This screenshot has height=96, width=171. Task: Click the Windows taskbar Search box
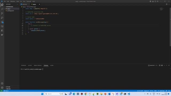click(54, 94)
